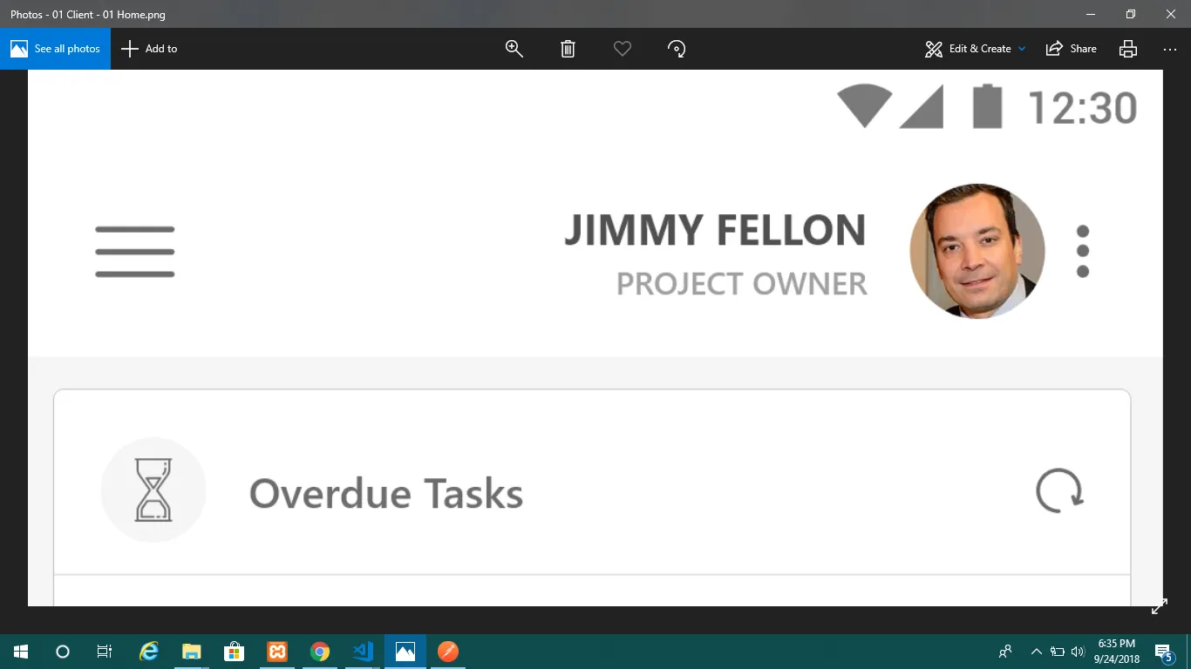Click the Wi-Fi signal icon in the mockup
1191x669 pixels.
point(865,106)
